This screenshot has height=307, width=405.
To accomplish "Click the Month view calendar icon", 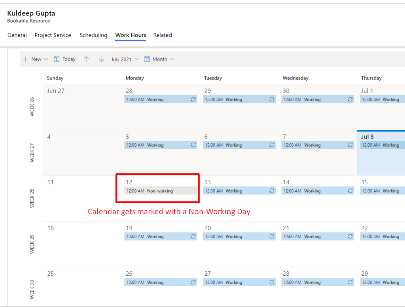I will click(147, 59).
